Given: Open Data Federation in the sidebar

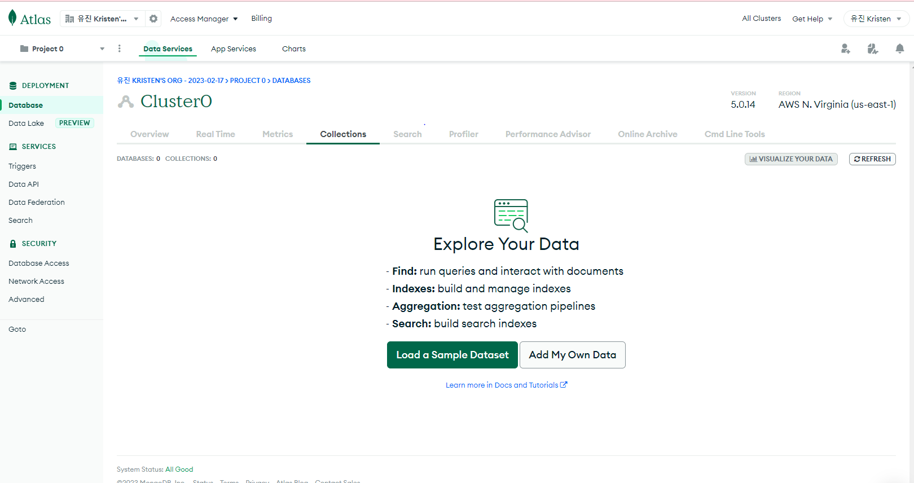Looking at the screenshot, I should [37, 202].
